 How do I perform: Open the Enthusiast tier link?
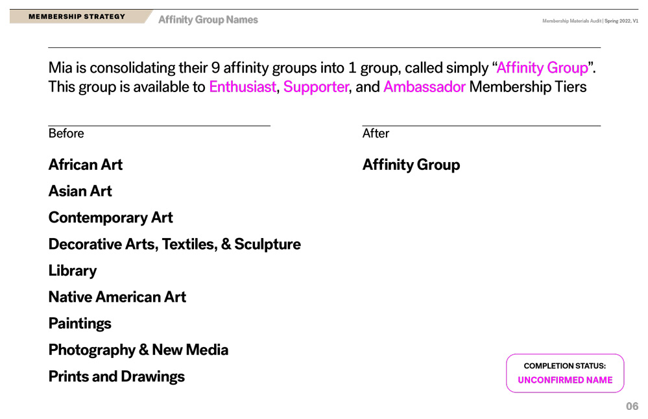tap(243, 87)
